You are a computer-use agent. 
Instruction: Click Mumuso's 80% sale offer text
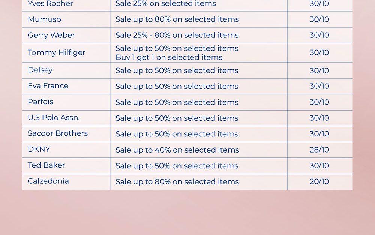point(177,19)
